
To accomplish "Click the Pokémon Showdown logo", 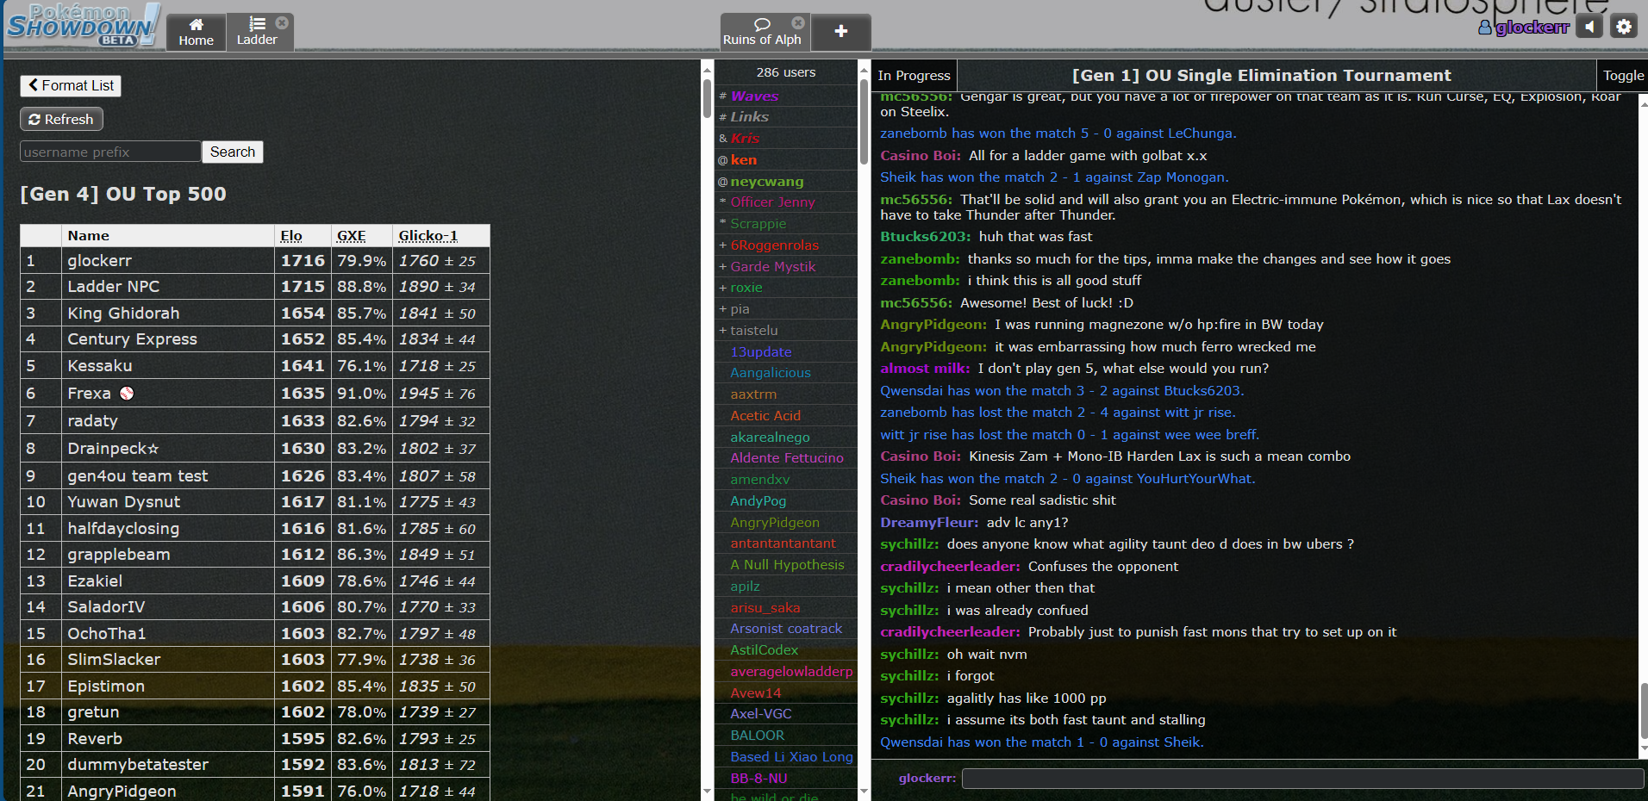I will (x=82, y=24).
